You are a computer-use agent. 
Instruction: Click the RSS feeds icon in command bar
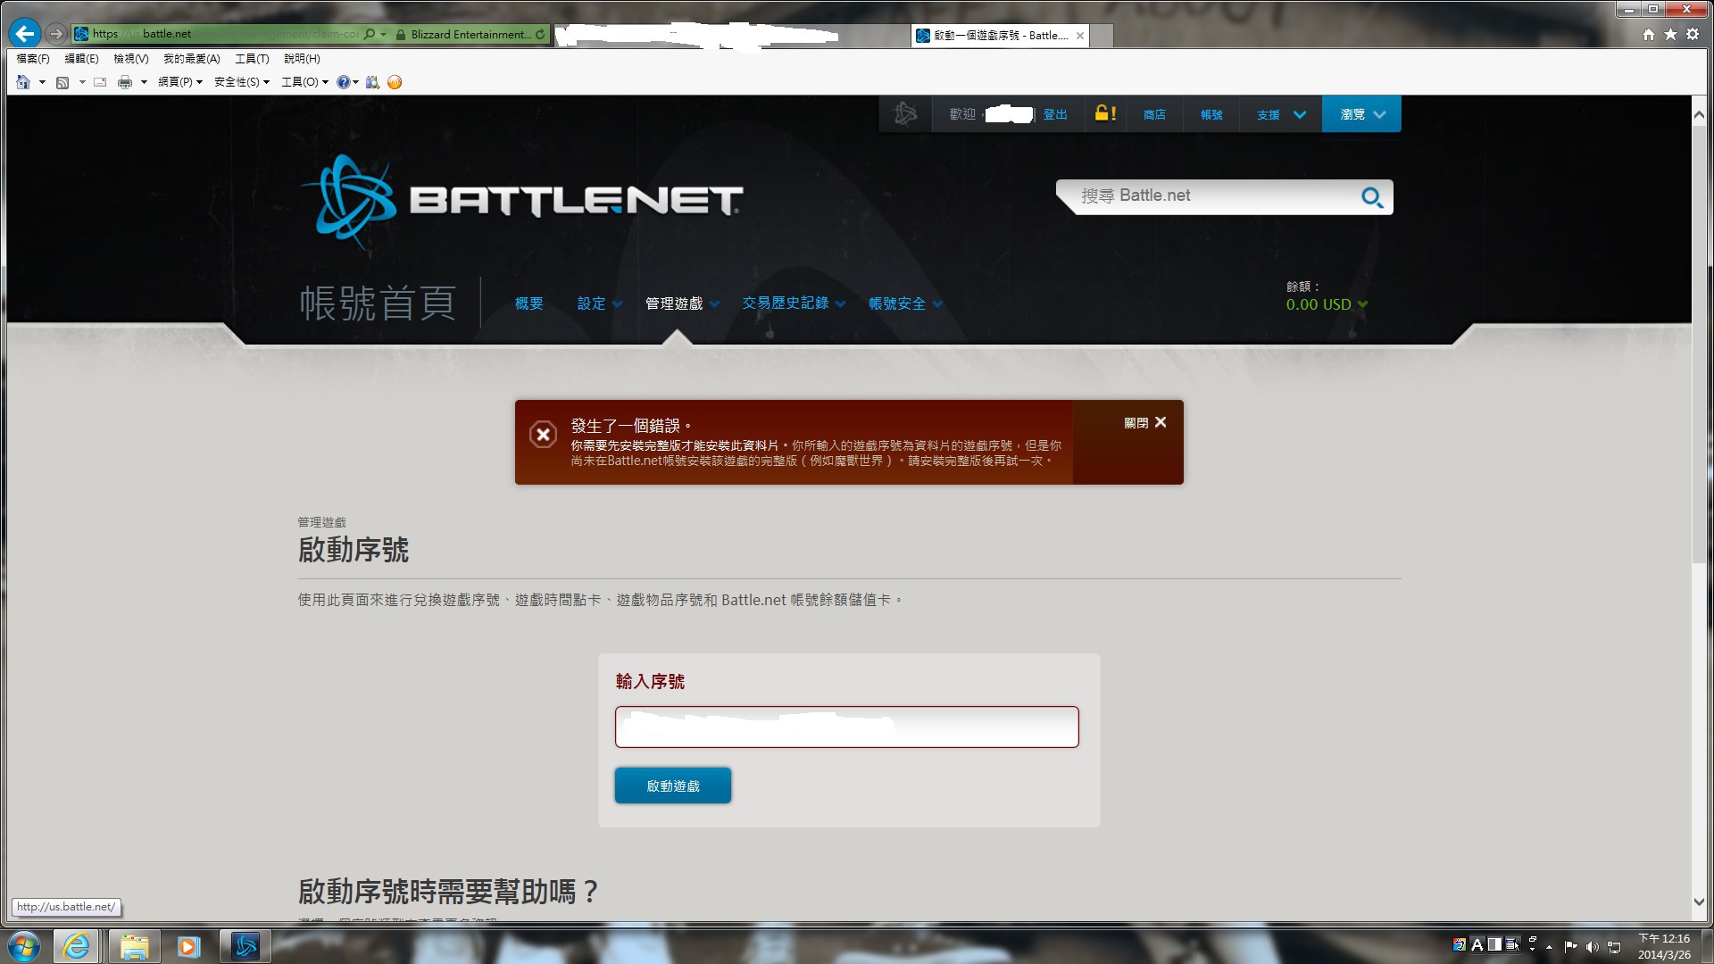[62, 82]
